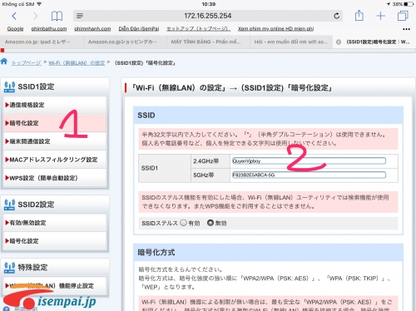Add a new tab with the plus icon
The height and width of the screenshot is (311, 416).
[x=381, y=16]
